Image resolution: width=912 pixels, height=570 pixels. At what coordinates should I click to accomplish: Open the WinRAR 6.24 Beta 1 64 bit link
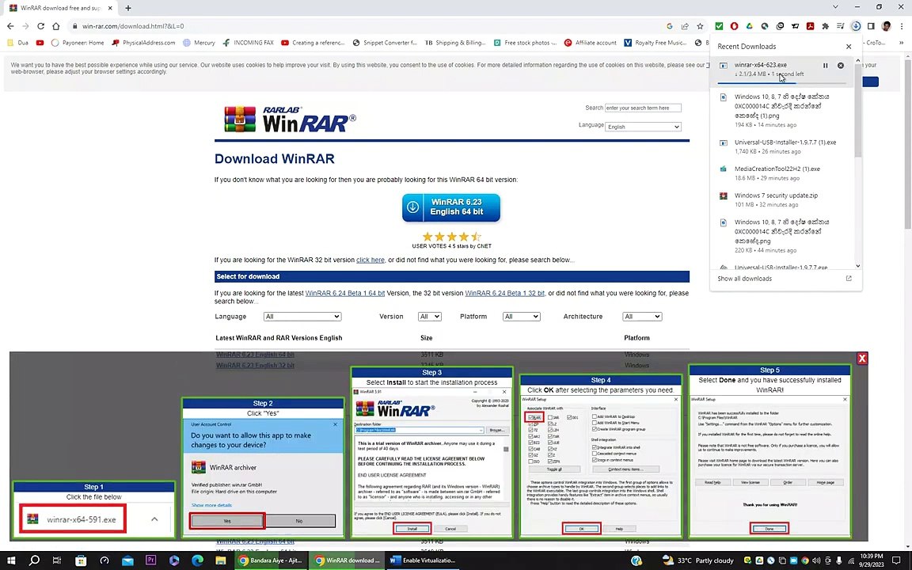pos(345,293)
